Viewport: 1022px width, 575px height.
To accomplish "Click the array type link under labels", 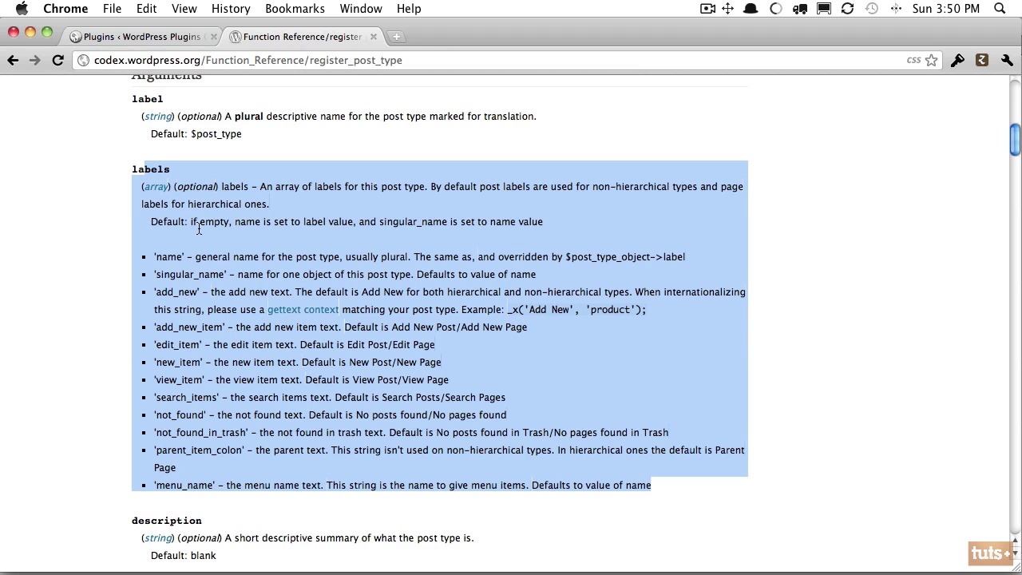I will click(156, 186).
